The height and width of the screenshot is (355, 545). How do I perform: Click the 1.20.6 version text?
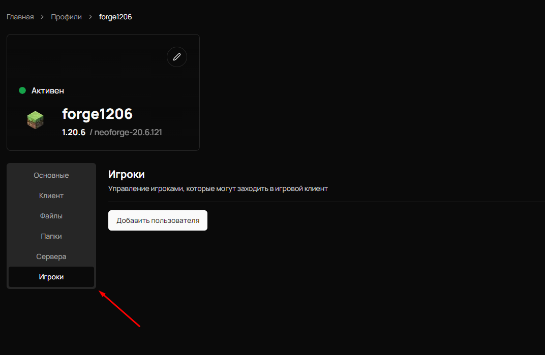click(74, 133)
